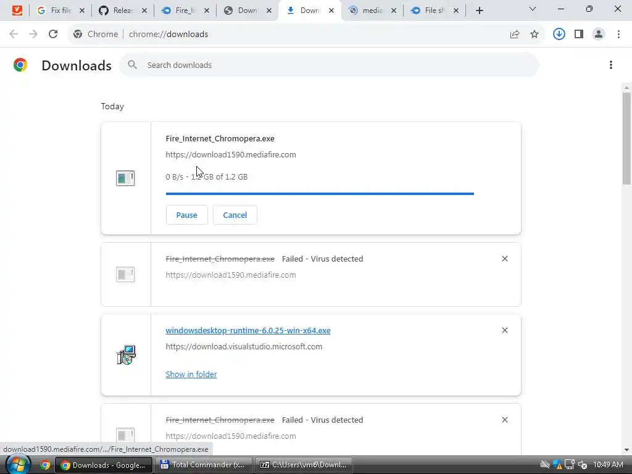Close the 'File sh' tab
The width and height of the screenshot is (632, 474).
pyautogui.click(x=456, y=11)
